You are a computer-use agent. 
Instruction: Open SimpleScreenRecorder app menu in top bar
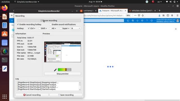(x=27, y=2)
